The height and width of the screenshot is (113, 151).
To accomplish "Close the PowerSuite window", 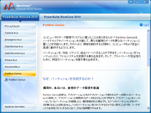I will coord(144,2).
